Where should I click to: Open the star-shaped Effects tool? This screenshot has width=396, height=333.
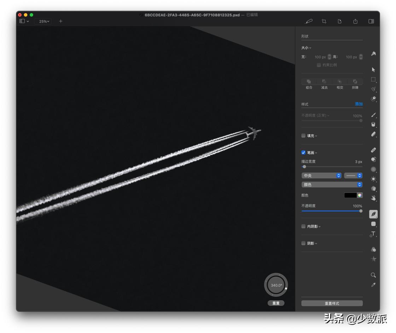pyautogui.click(x=373, y=259)
